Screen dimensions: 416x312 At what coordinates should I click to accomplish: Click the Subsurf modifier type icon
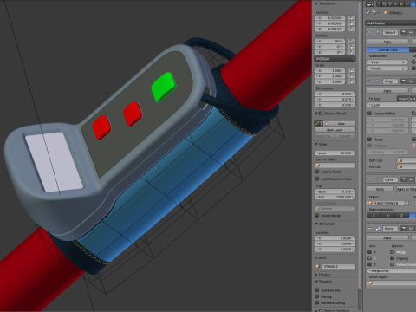[378, 32]
